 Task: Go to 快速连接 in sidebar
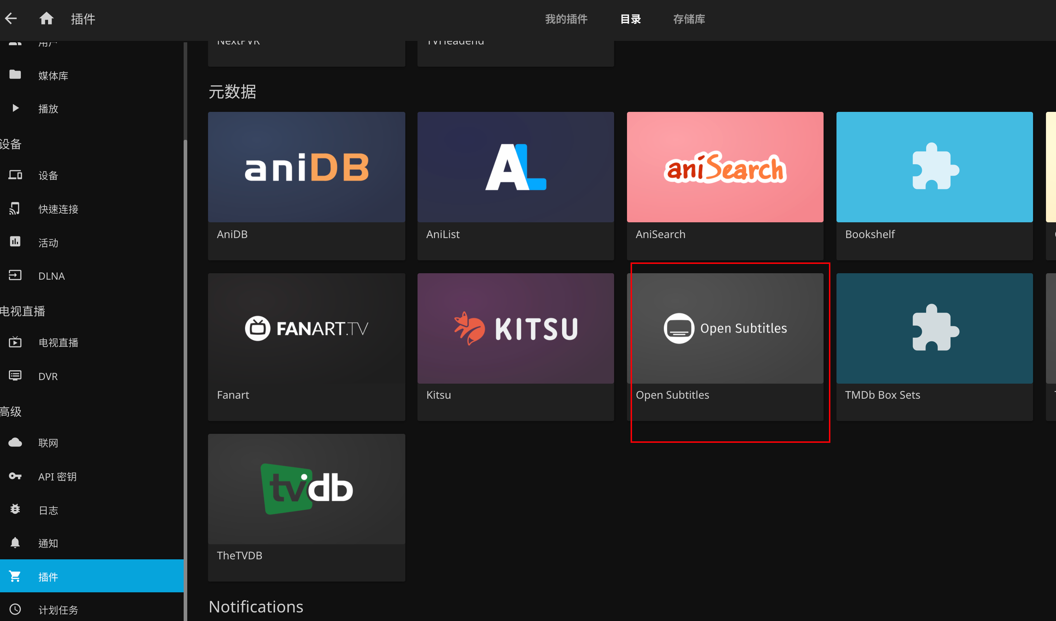click(92, 209)
